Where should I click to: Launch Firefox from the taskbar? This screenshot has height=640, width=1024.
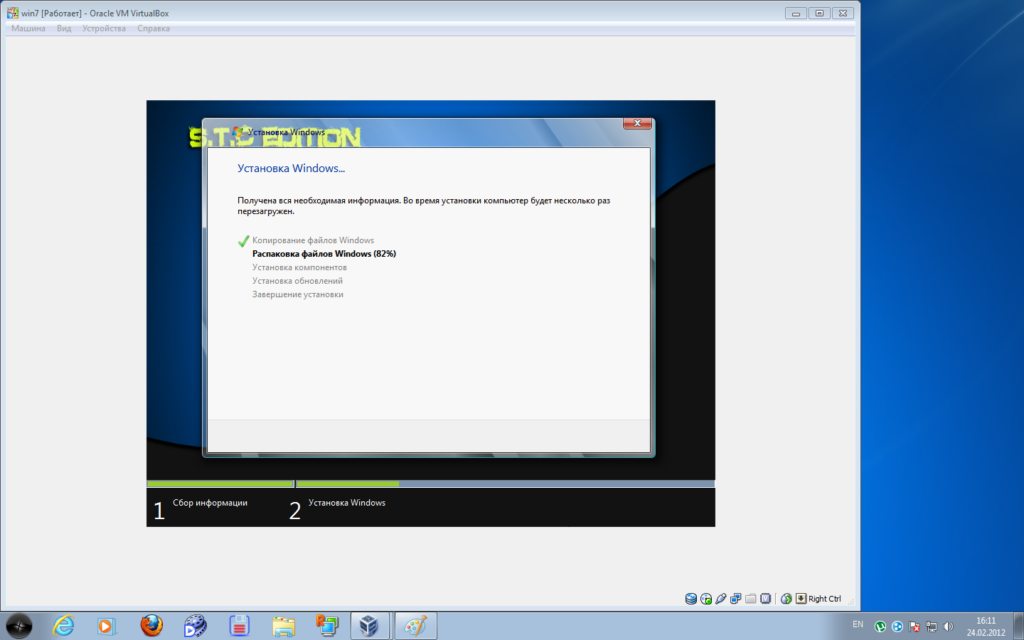click(x=151, y=626)
